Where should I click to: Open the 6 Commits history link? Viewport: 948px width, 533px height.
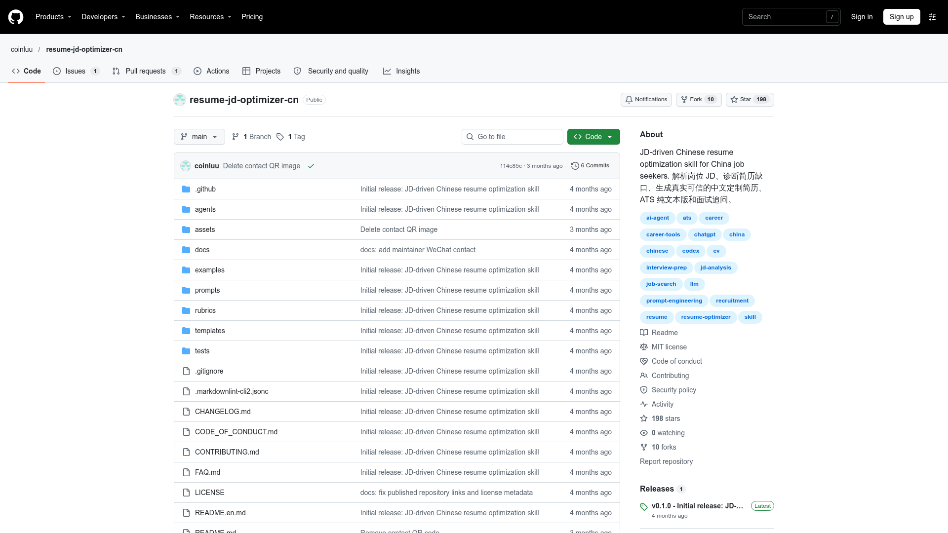[590, 166]
